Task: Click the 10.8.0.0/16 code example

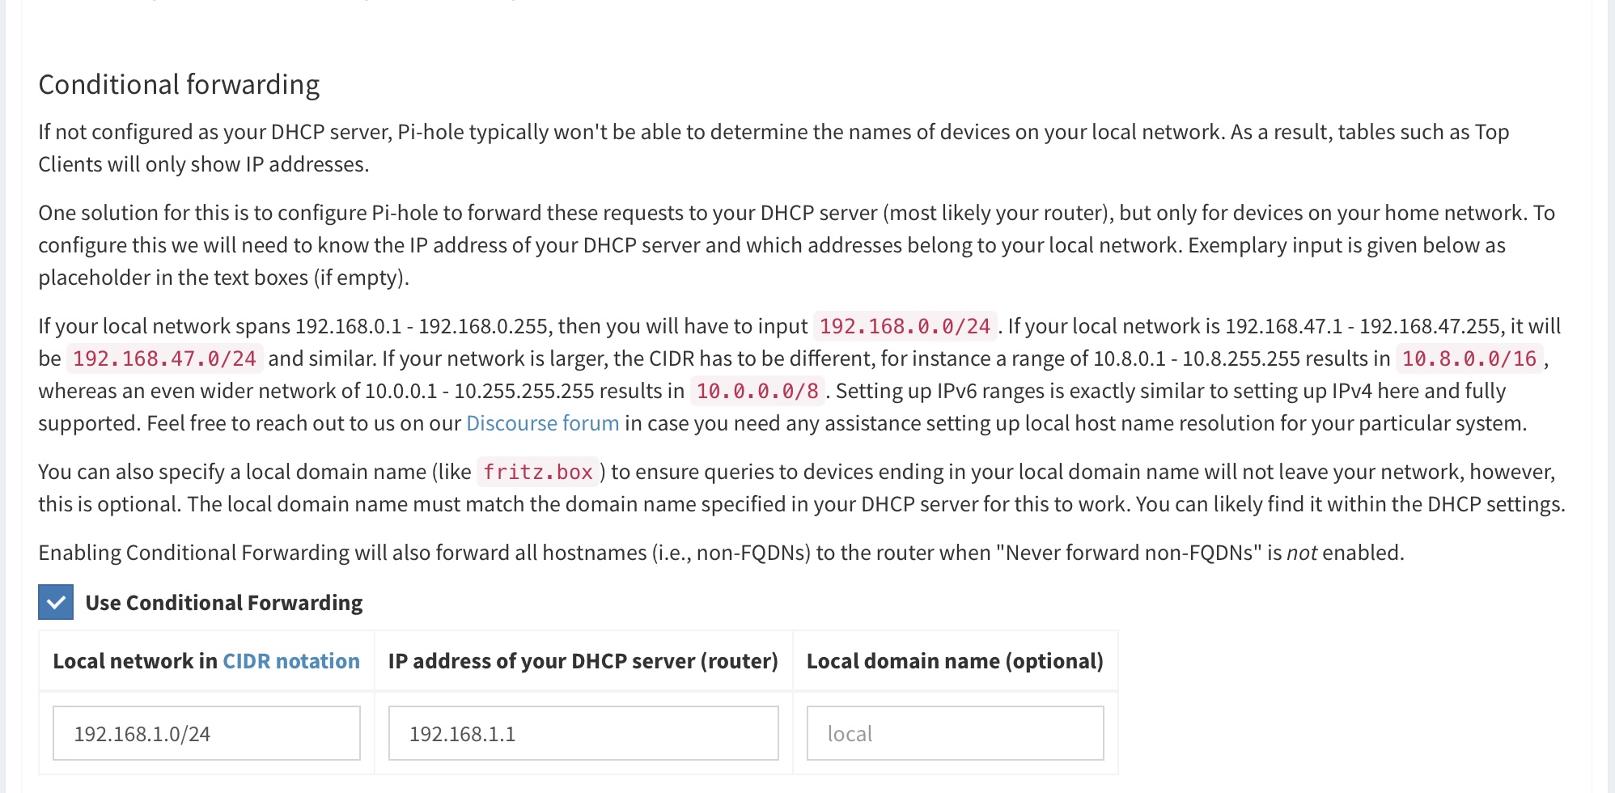Action: [x=1469, y=358]
